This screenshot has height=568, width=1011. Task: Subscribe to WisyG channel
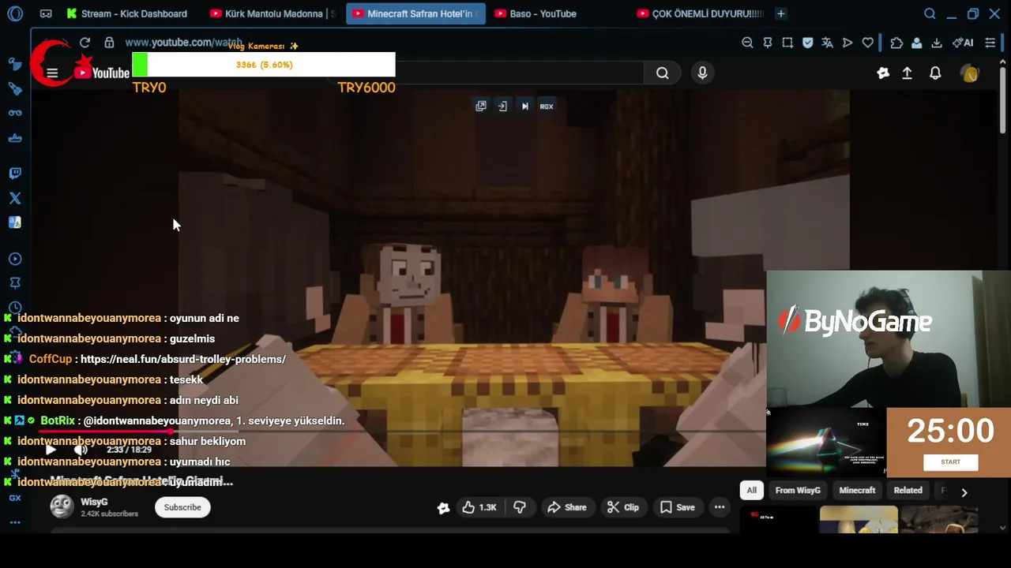coord(182,507)
